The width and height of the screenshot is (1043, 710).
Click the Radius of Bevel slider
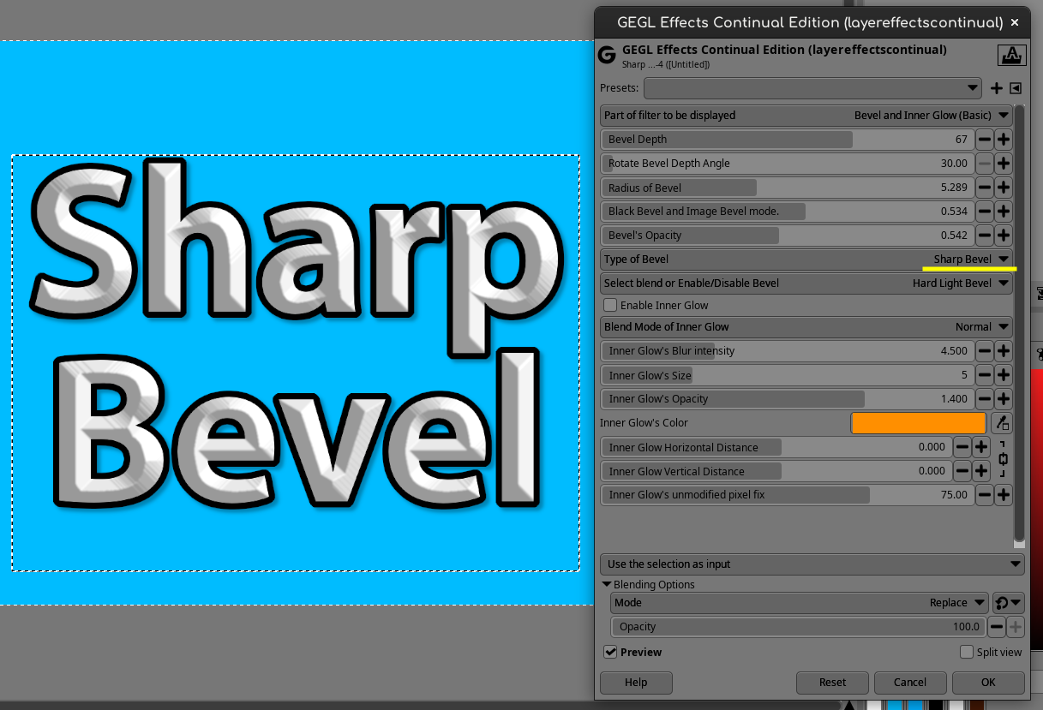(788, 188)
